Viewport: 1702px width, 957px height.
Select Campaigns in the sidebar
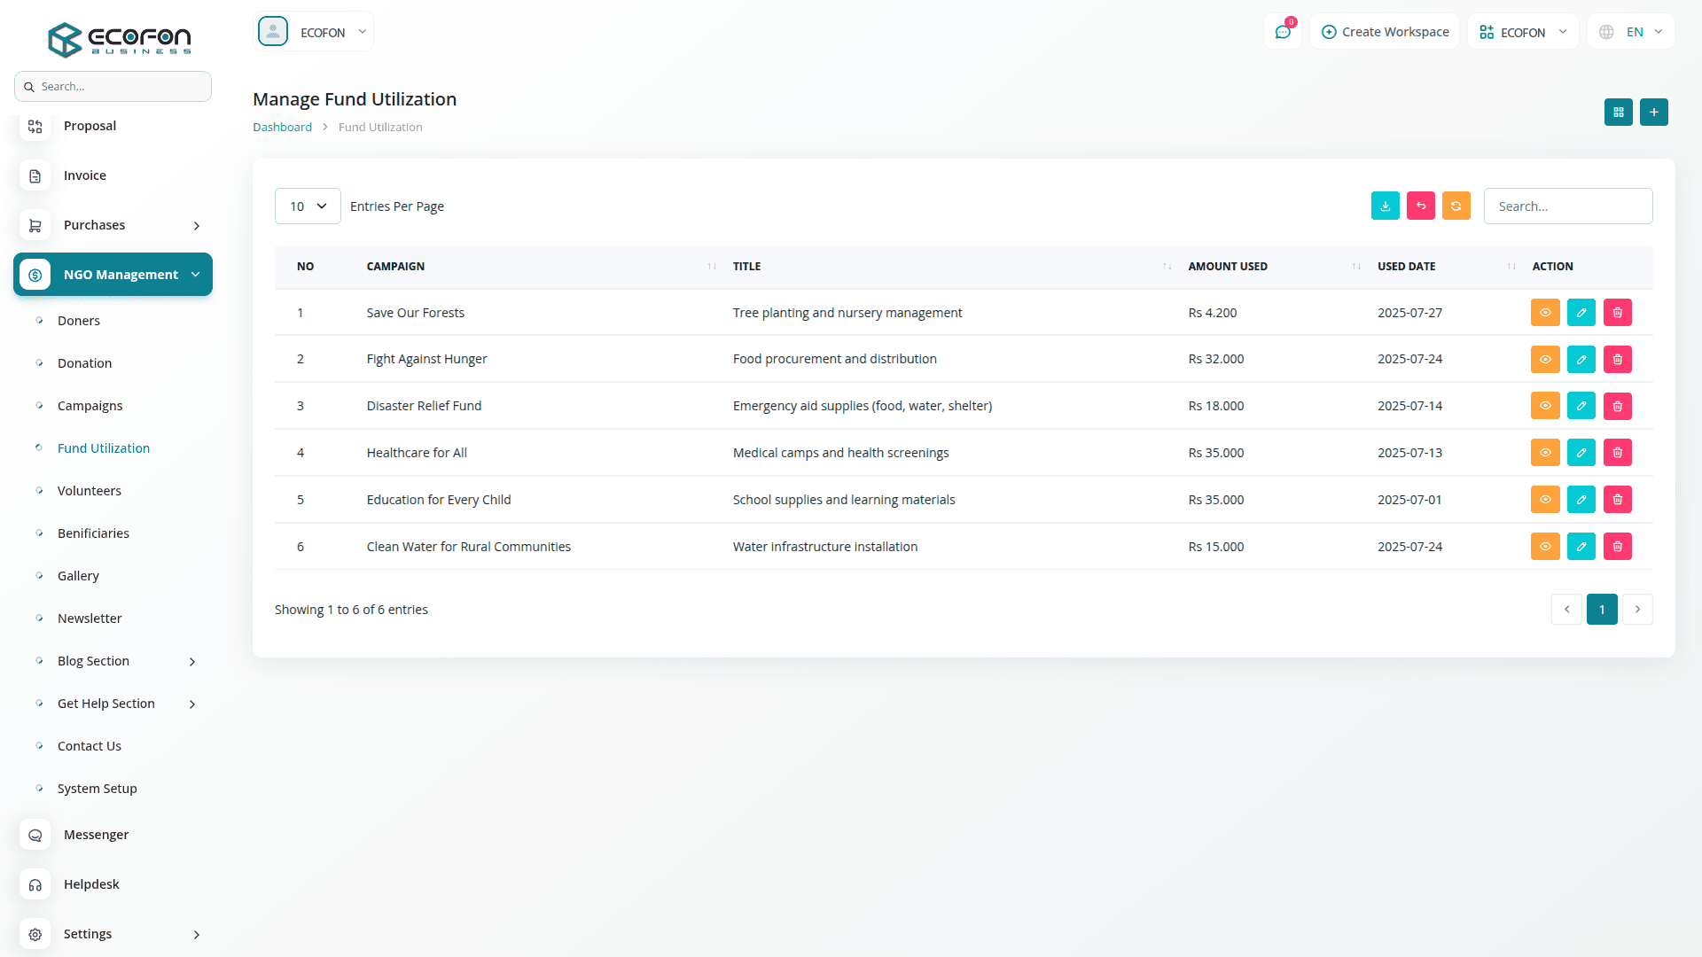(x=90, y=406)
